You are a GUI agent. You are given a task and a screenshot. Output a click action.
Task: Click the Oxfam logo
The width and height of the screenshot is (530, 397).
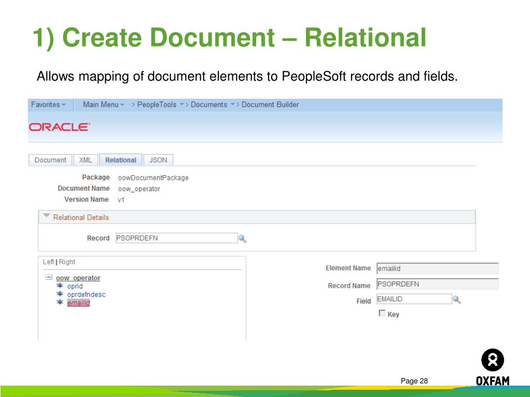(x=493, y=368)
